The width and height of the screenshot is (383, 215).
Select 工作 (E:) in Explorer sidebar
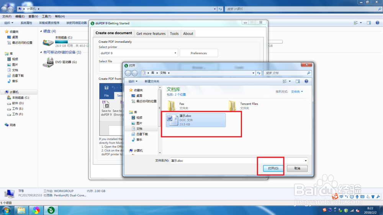pyautogui.click(x=18, y=108)
